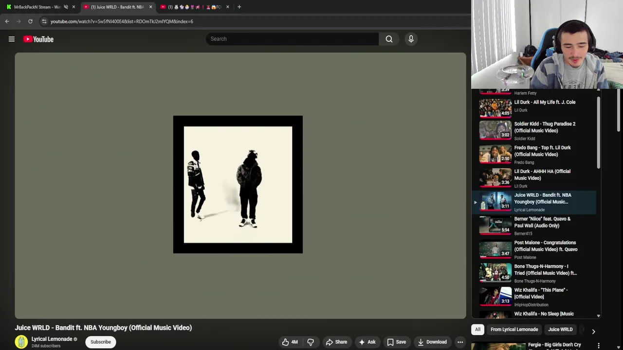Click the search magnifier button
The height and width of the screenshot is (350, 623).
[x=389, y=39]
